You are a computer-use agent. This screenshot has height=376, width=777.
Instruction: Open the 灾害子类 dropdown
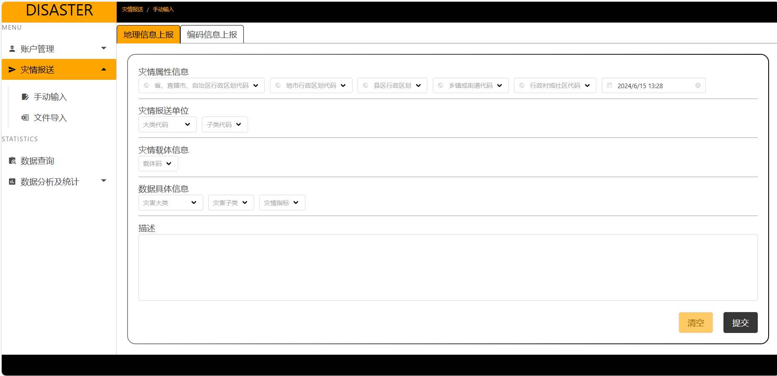(x=231, y=203)
